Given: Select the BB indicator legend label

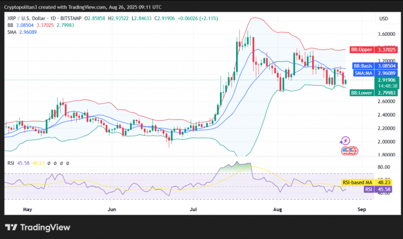Looking at the screenshot, I should coord(11,25).
